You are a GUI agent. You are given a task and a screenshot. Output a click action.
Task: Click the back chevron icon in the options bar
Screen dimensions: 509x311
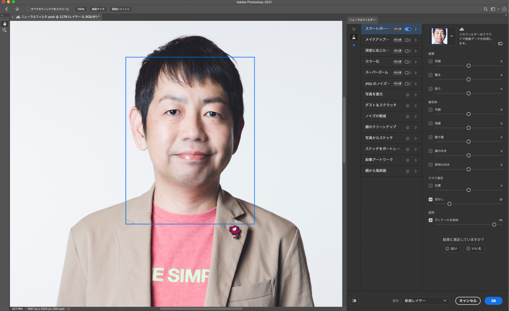[x=6, y=8]
